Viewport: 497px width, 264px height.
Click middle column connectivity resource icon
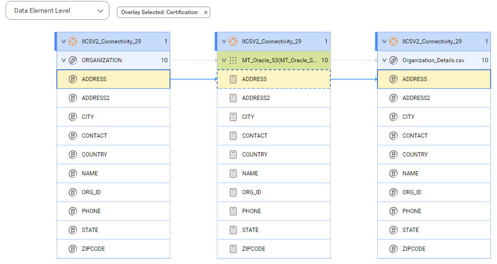tap(233, 41)
